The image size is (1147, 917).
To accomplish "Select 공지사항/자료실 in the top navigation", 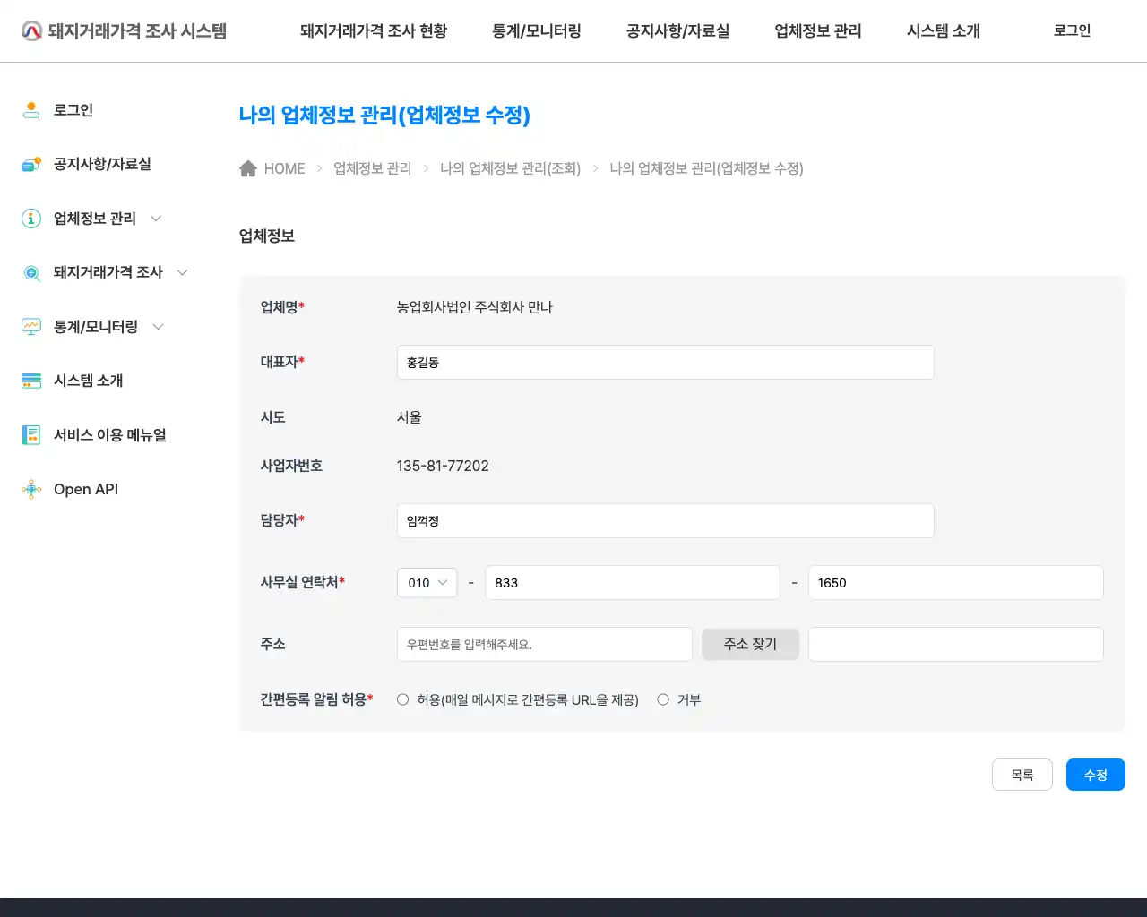I will coord(677,30).
